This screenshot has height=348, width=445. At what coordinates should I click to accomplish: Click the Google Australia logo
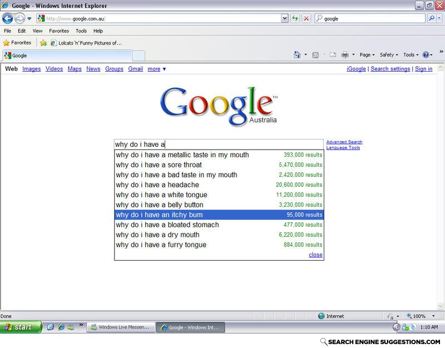pos(219,106)
